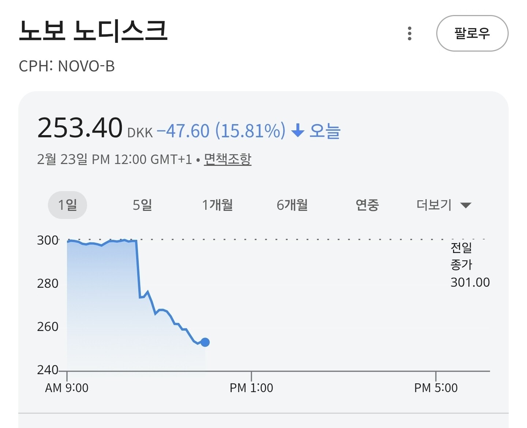The image size is (527, 428).
Task: Click the CPH: NOVO-B ticker label
Action: pyautogui.click(x=67, y=66)
